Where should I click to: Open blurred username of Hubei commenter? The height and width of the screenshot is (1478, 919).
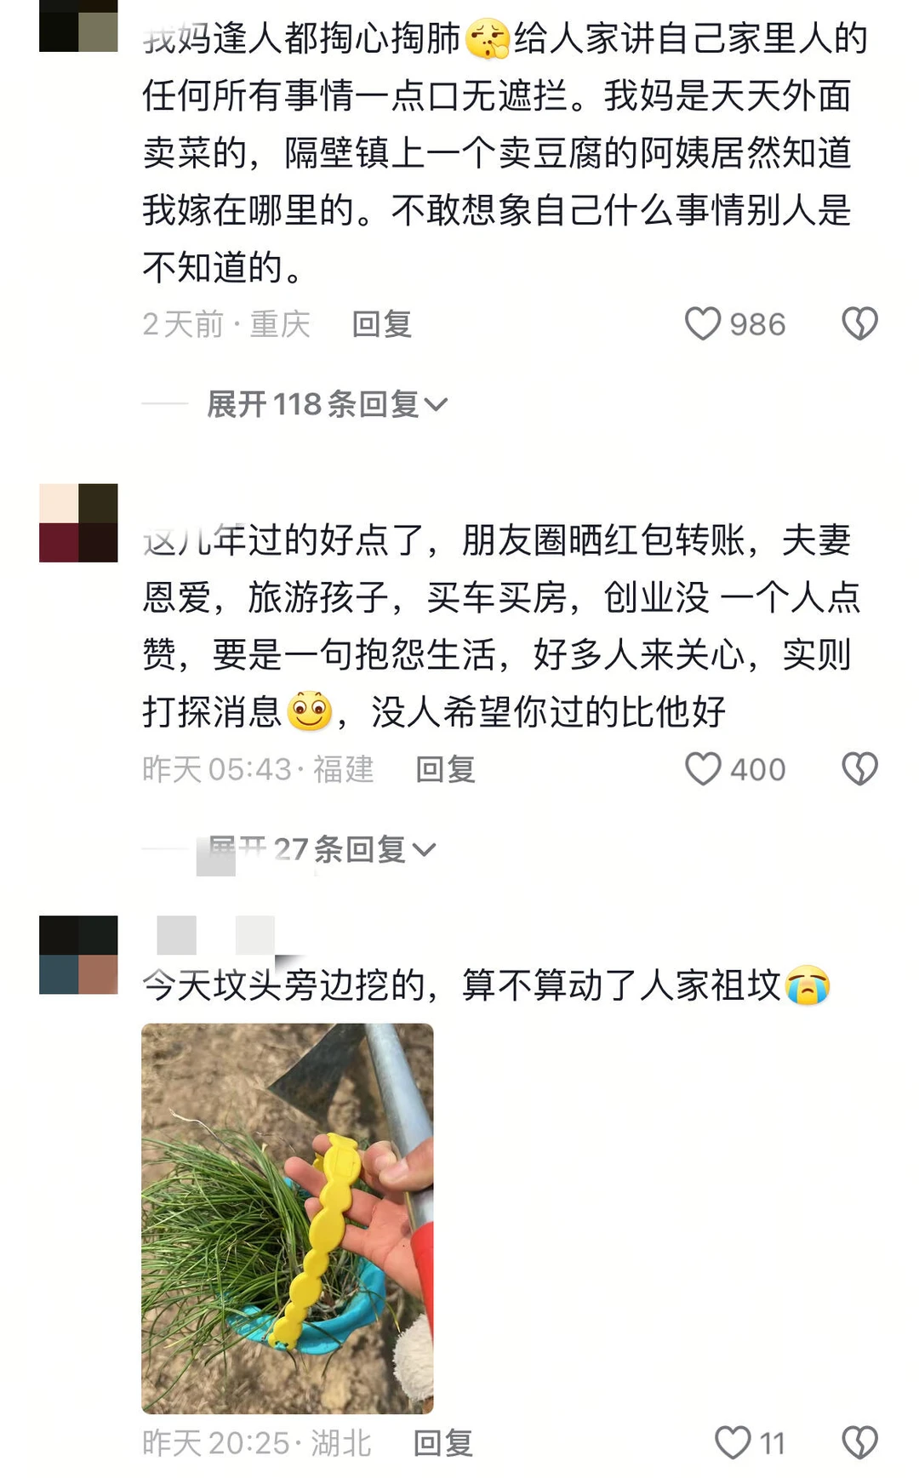[x=217, y=935]
